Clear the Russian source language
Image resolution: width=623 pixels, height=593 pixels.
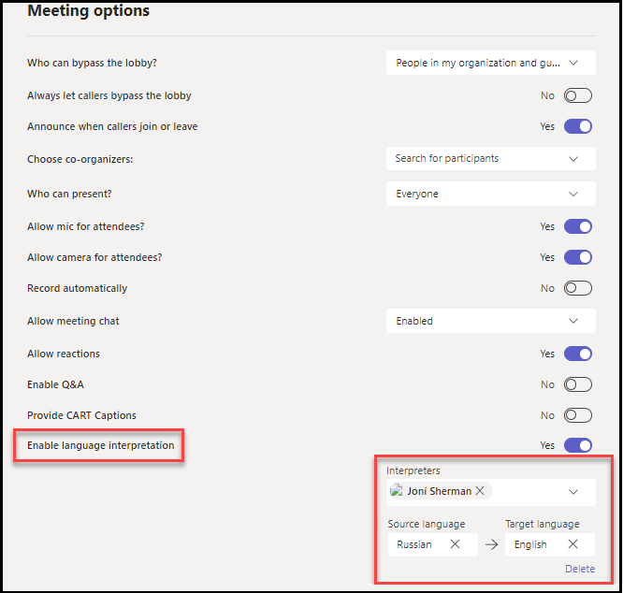456,544
